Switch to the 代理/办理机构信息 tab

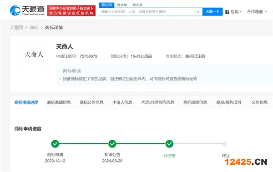158,102
